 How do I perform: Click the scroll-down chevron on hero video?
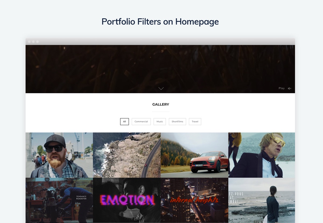click(x=161, y=88)
